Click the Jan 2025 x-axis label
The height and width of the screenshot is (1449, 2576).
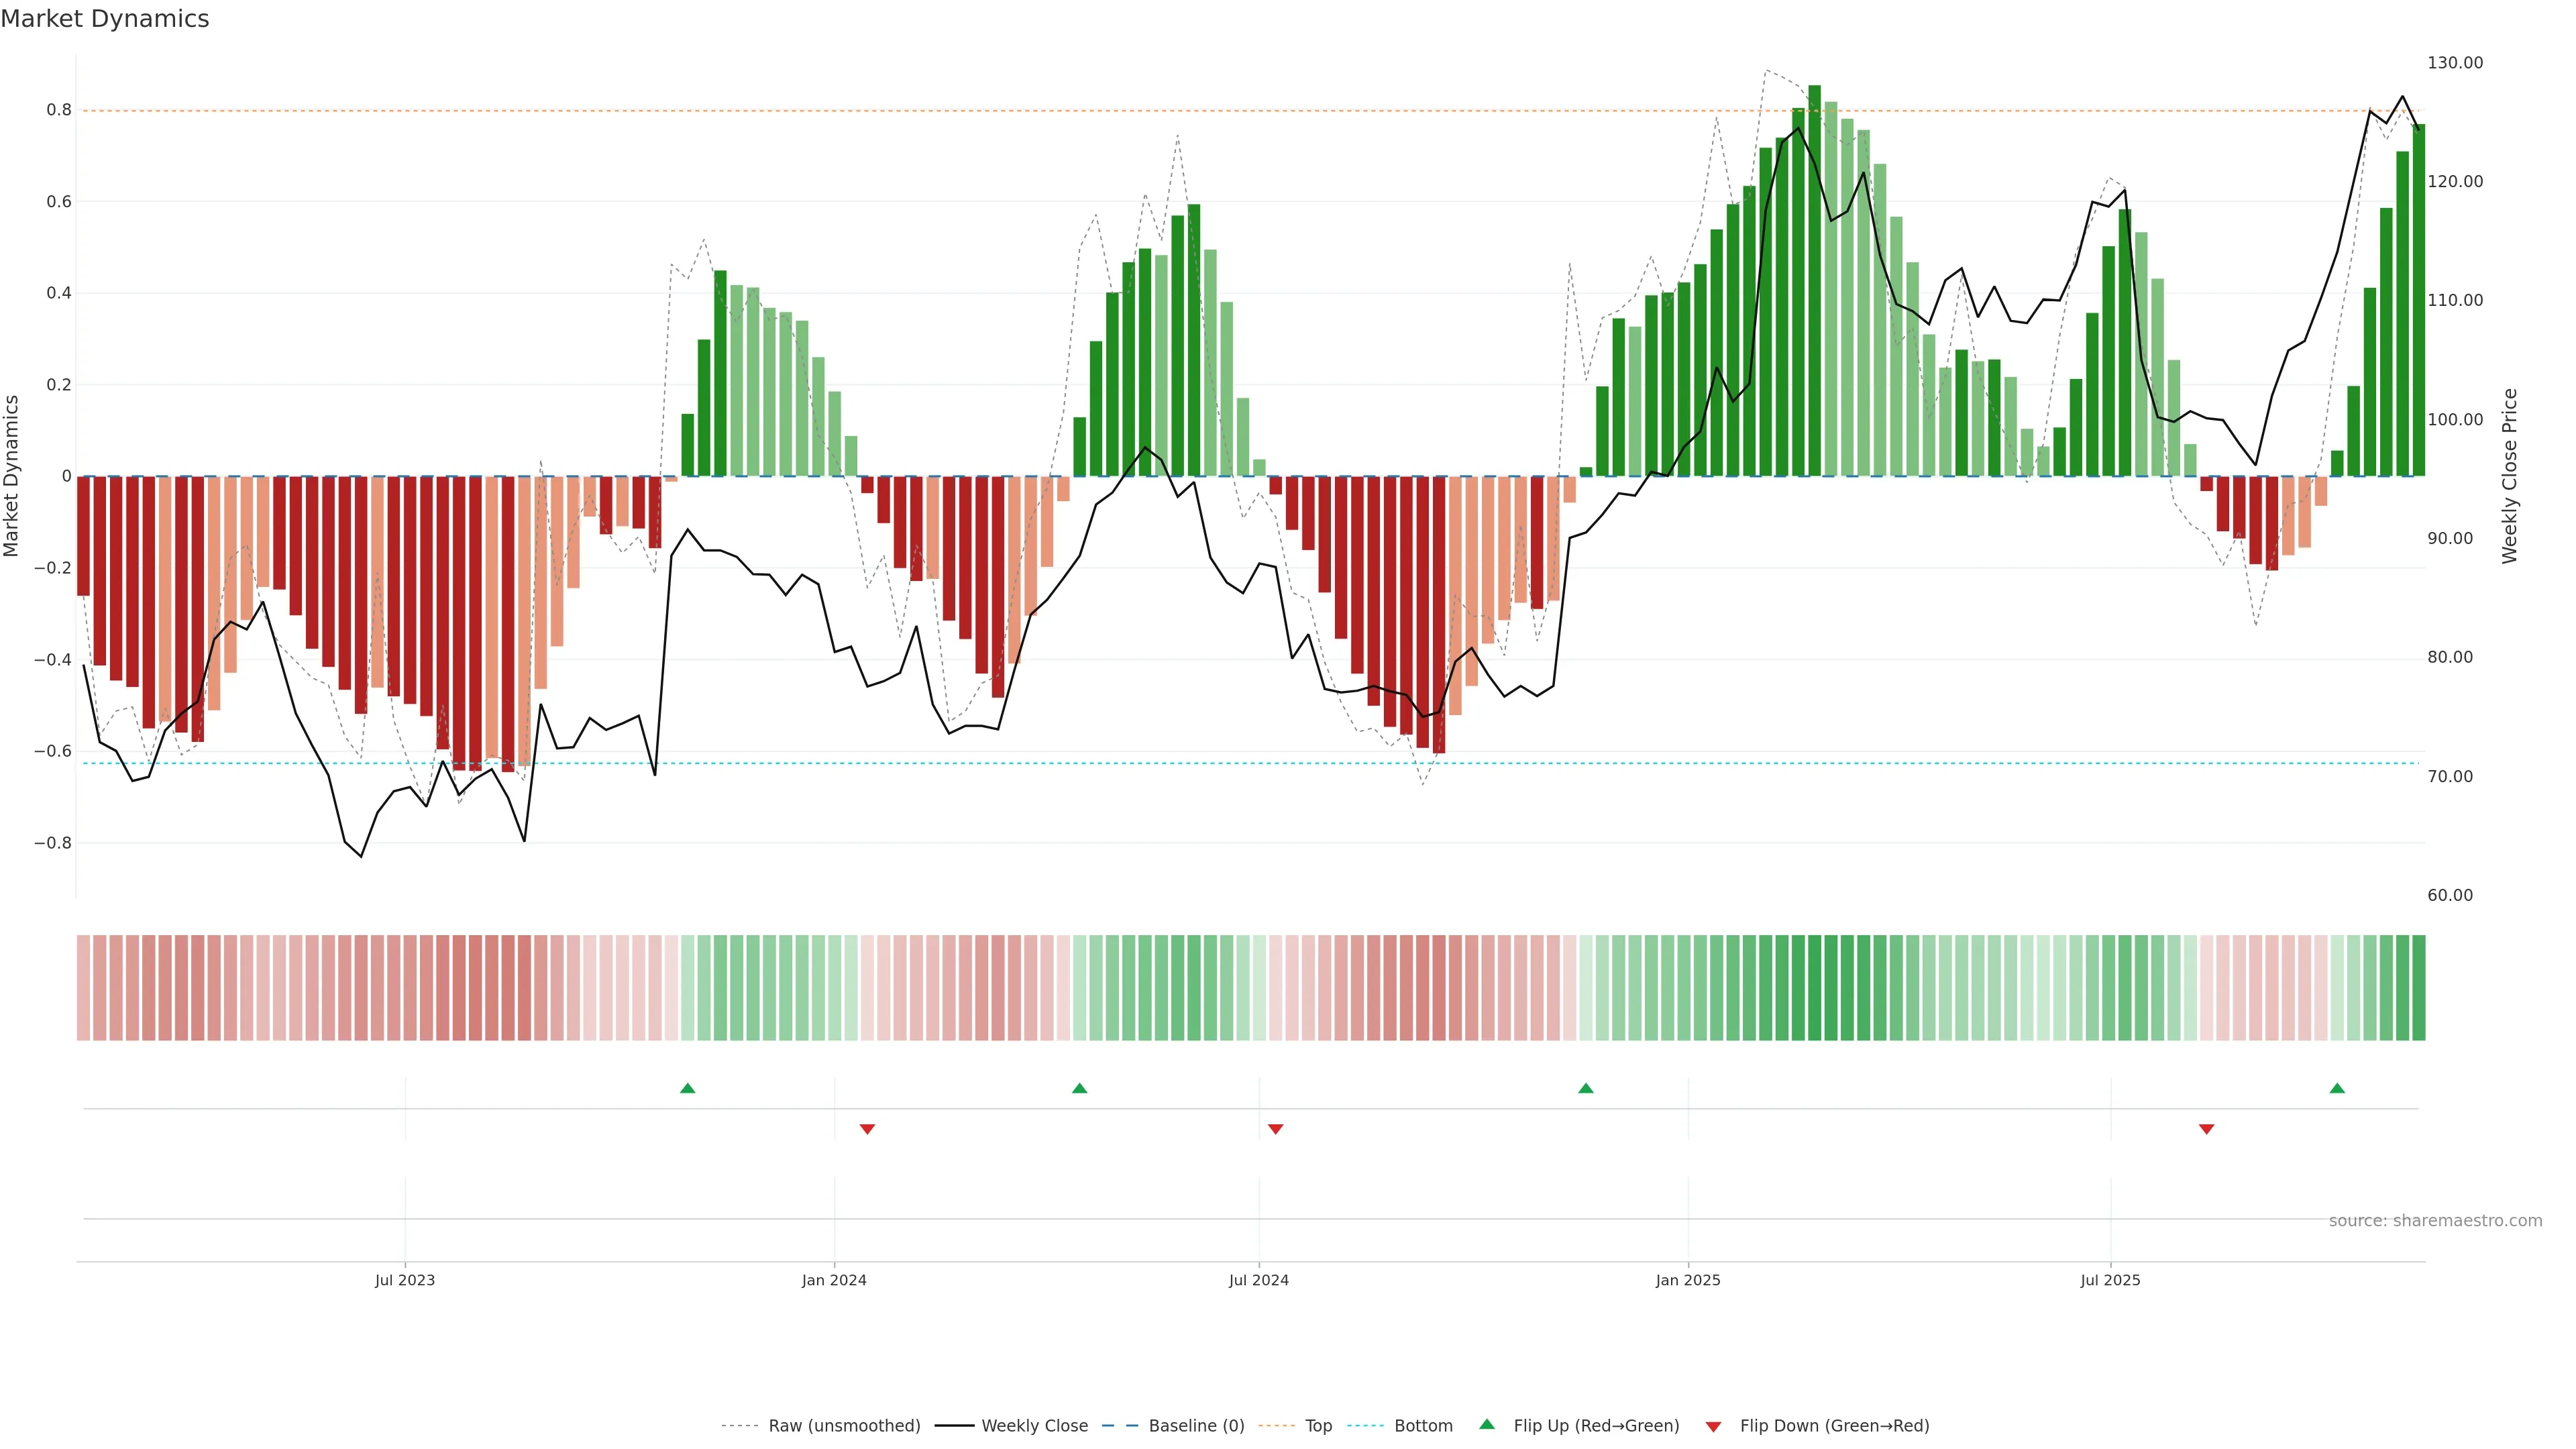coord(1687,1280)
